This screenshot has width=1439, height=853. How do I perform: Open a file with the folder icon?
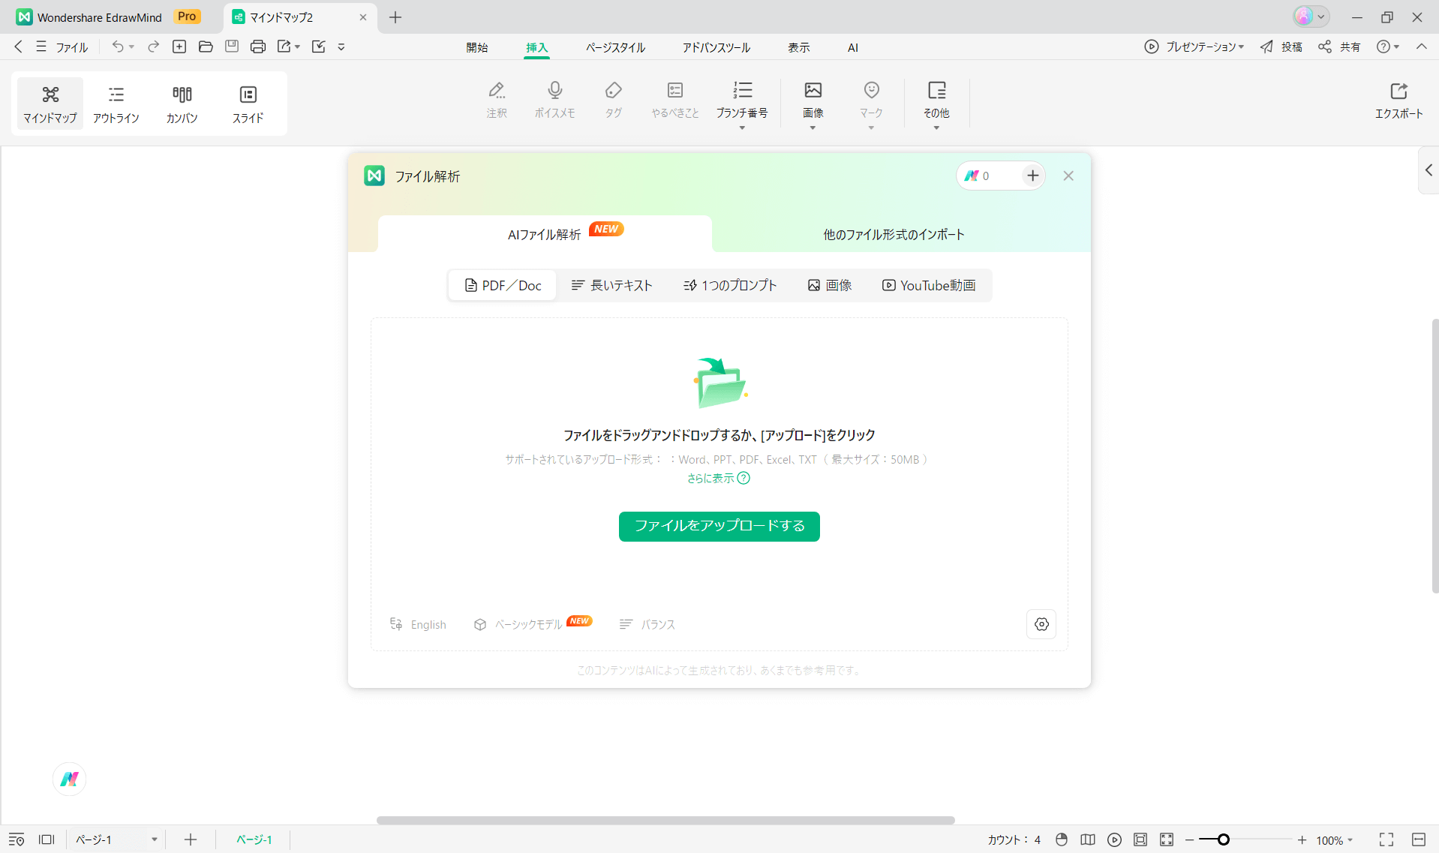click(206, 47)
